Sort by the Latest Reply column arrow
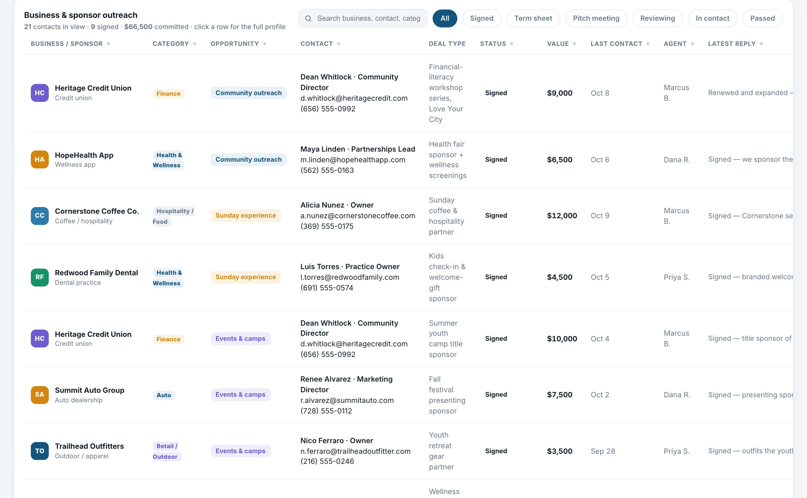Screen dimensions: 807x498 coord(762,44)
